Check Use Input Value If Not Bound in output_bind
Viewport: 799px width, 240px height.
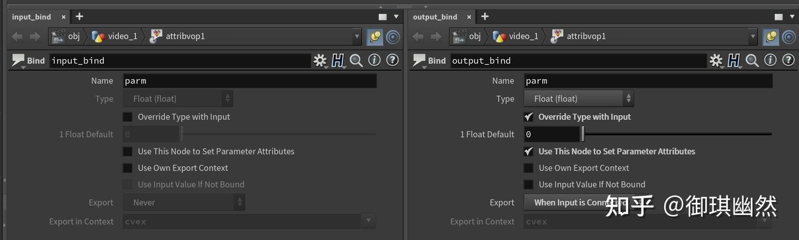(529, 185)
